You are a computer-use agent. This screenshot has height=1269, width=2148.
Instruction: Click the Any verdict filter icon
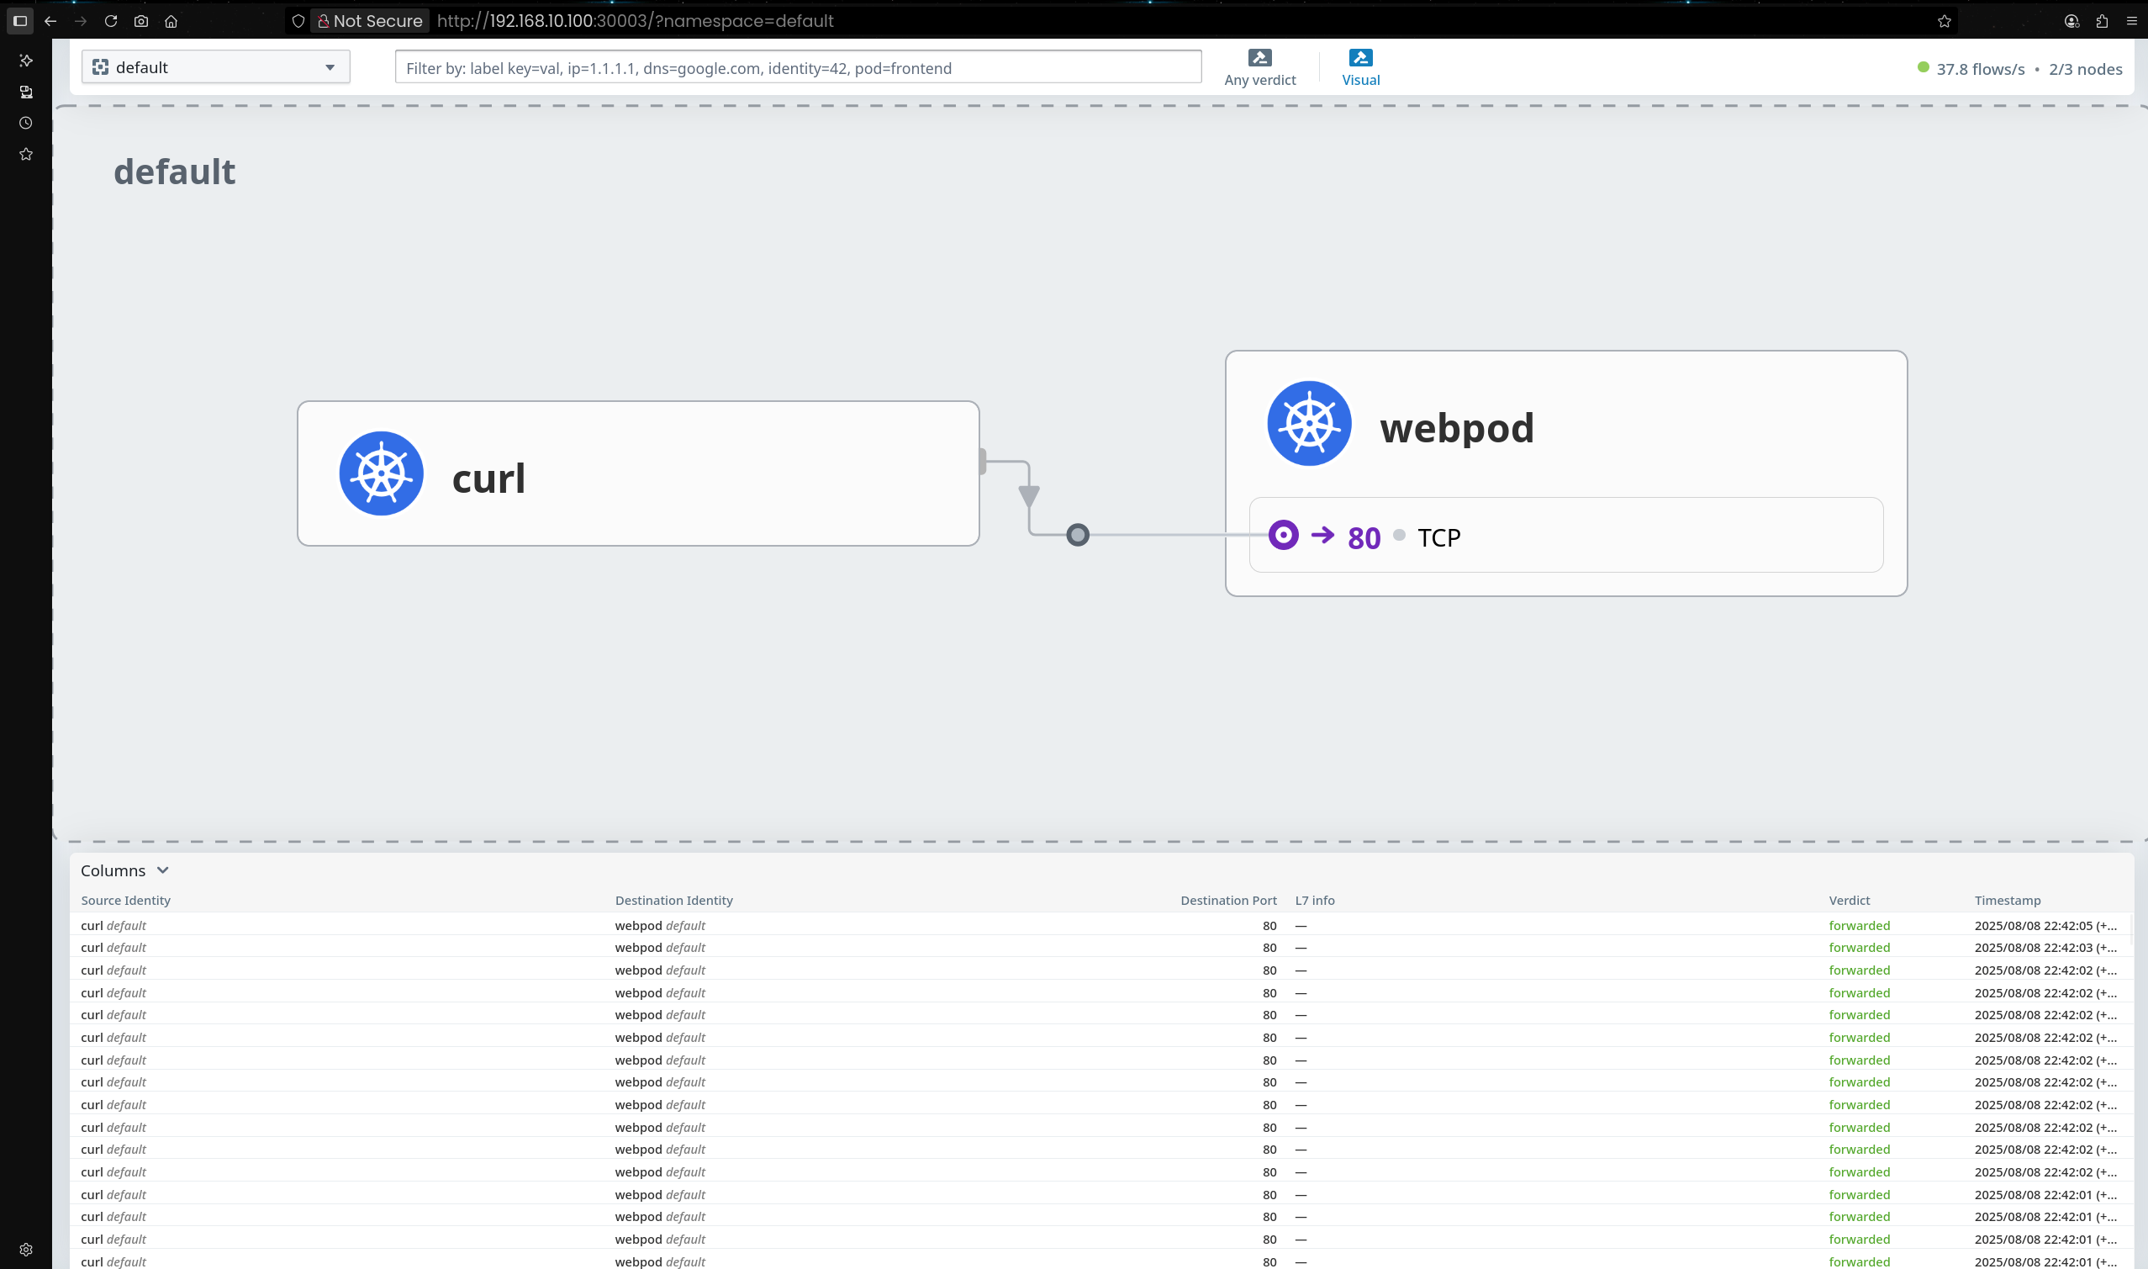coord(1260,57)
